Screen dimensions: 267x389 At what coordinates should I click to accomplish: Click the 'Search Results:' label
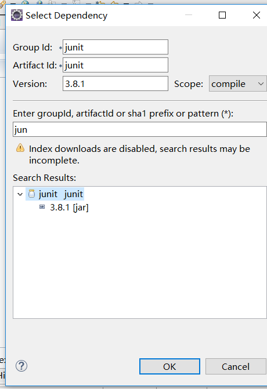[45, 177]
